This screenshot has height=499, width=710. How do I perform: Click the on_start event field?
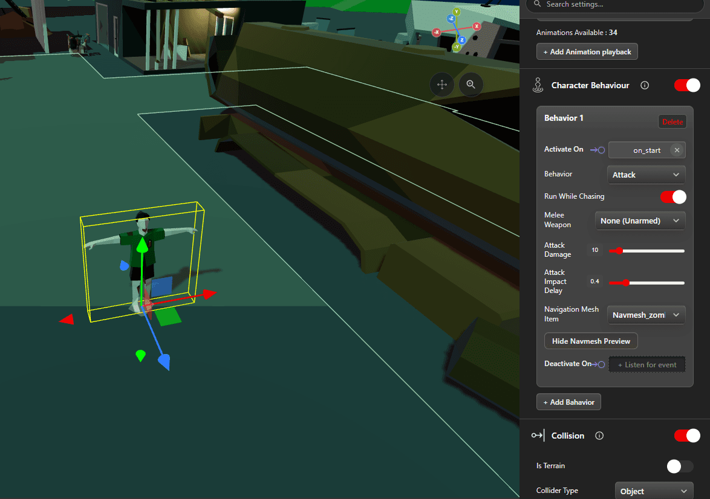646,150
